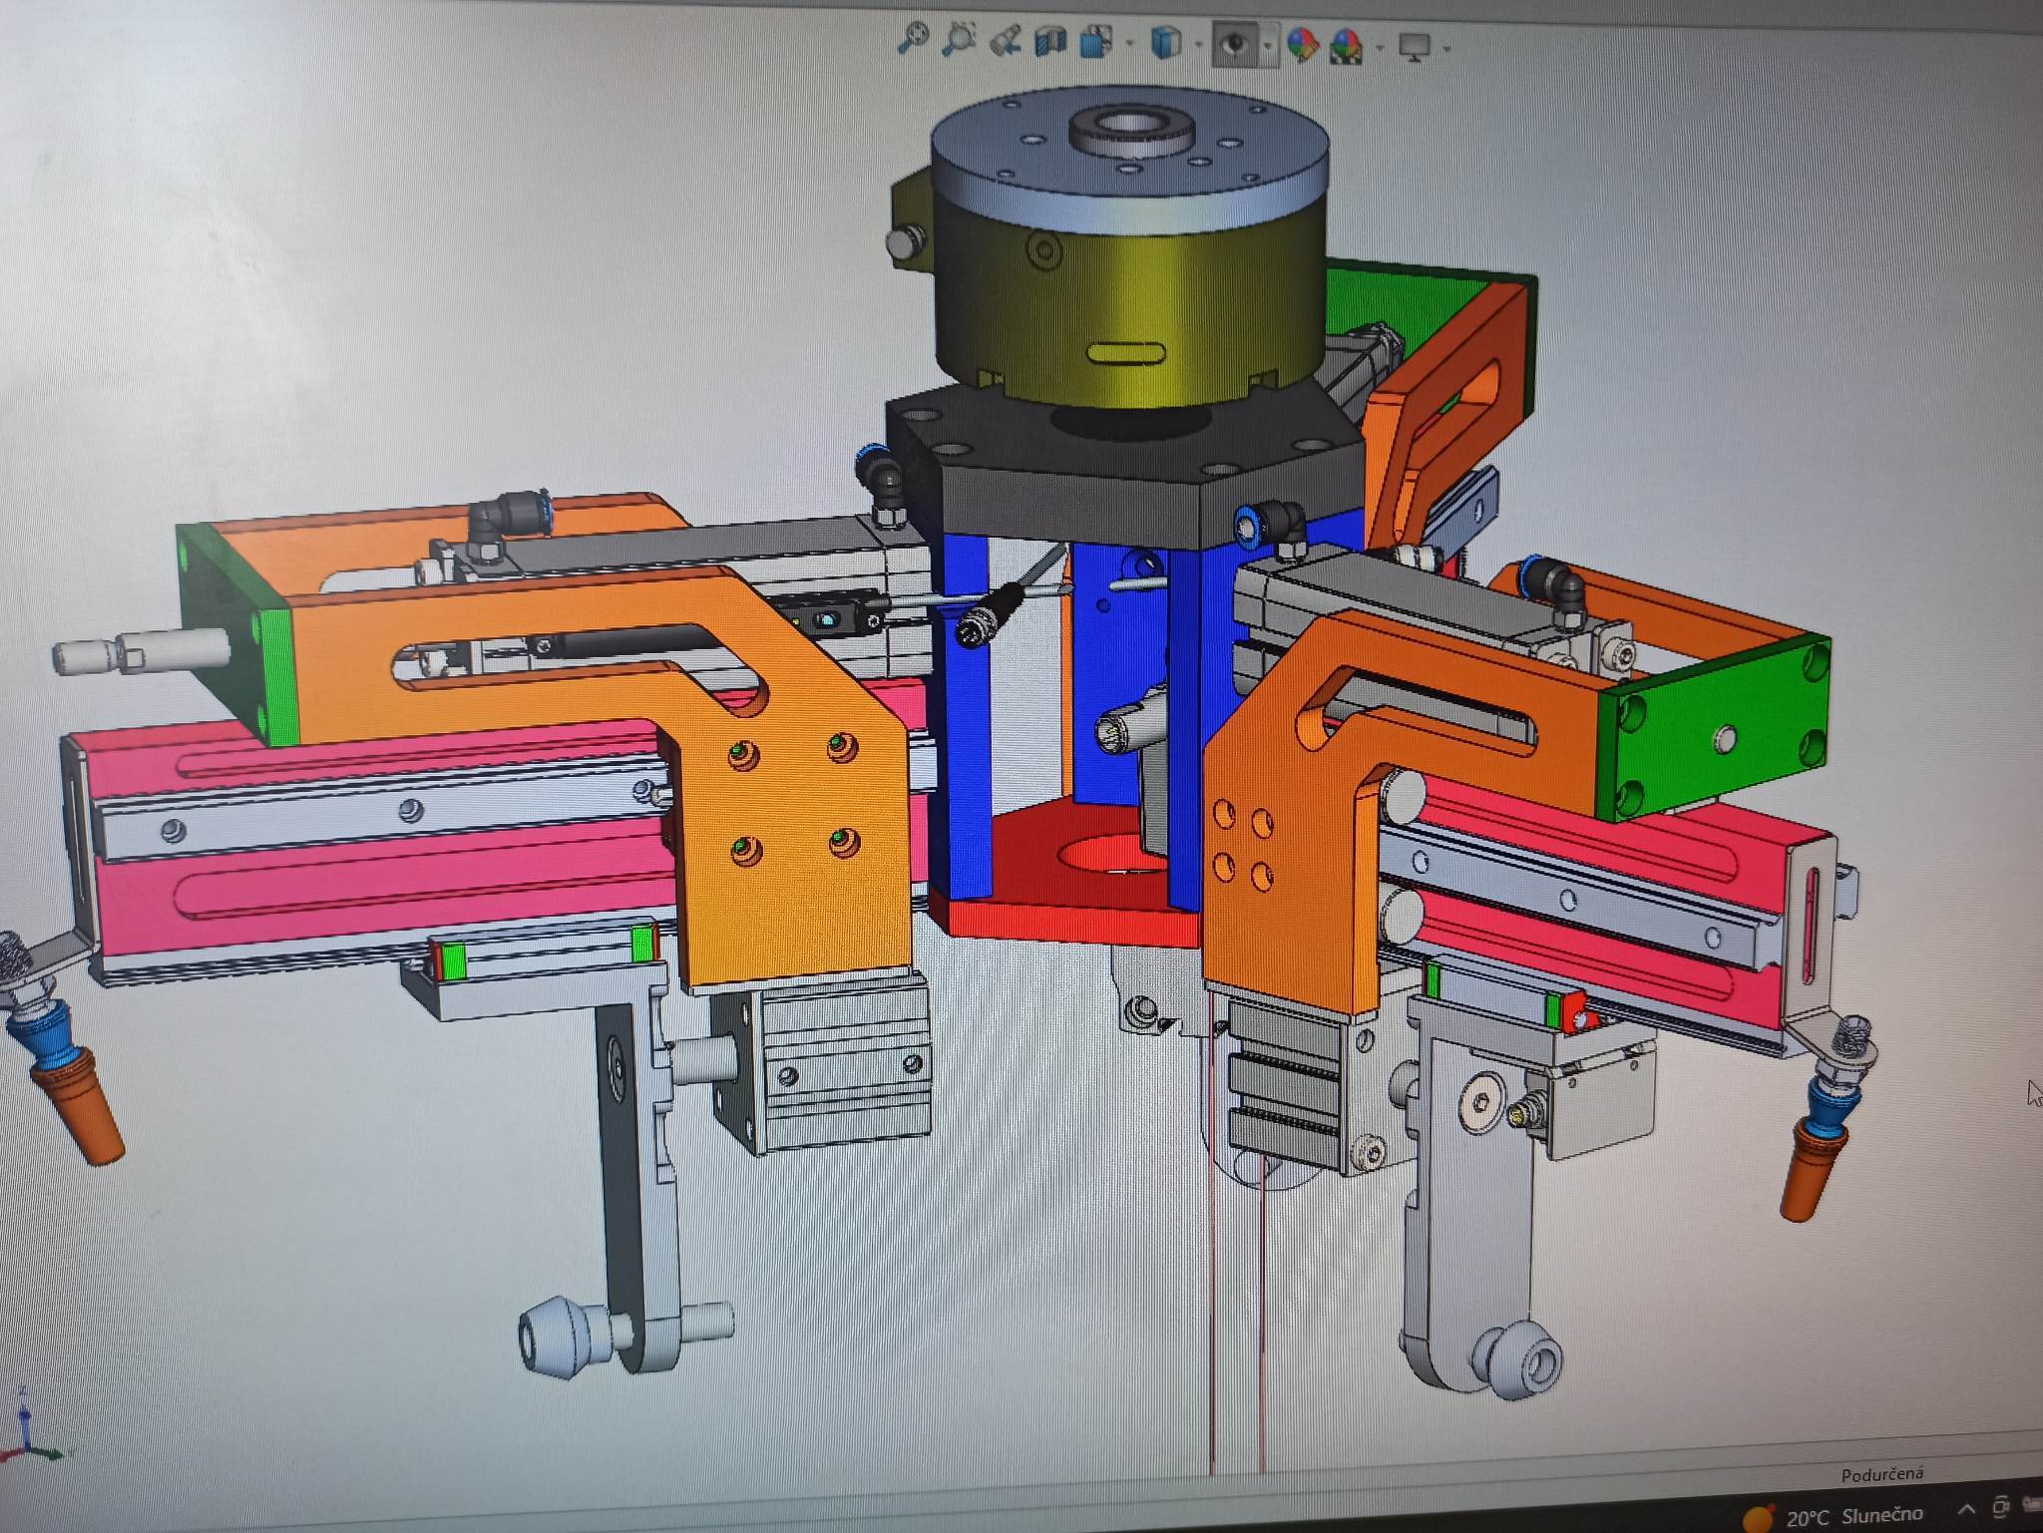Activate the Section View tool
The width and height of the screenshot is (2043, 1533).
pyautogui.click(x=1050, y=42)
